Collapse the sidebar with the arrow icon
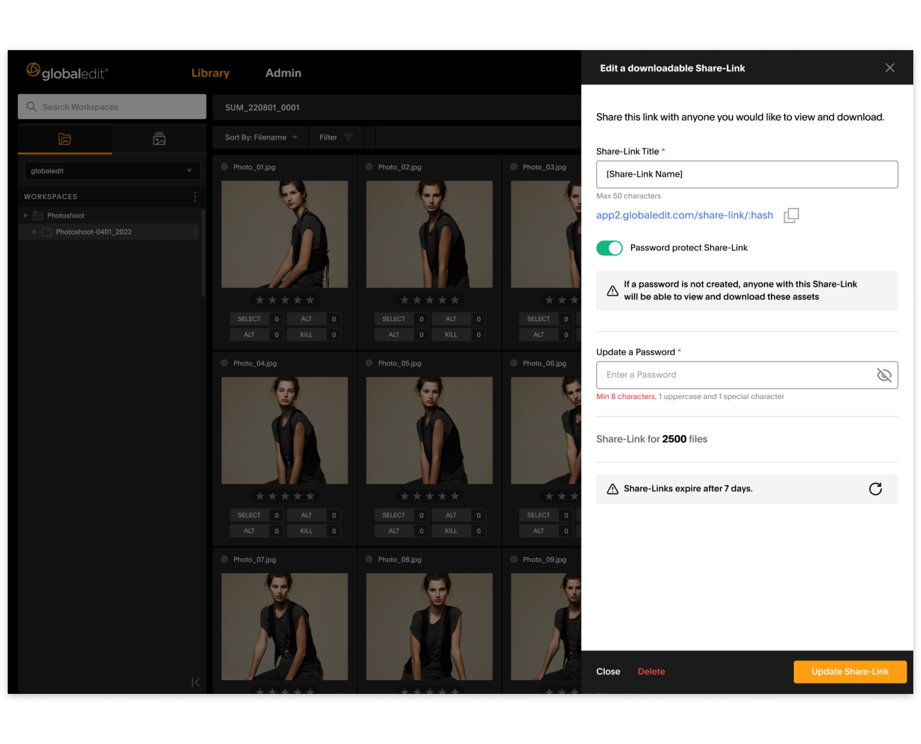The width and height of the screenshot is (921, 744). coord(195,682)
